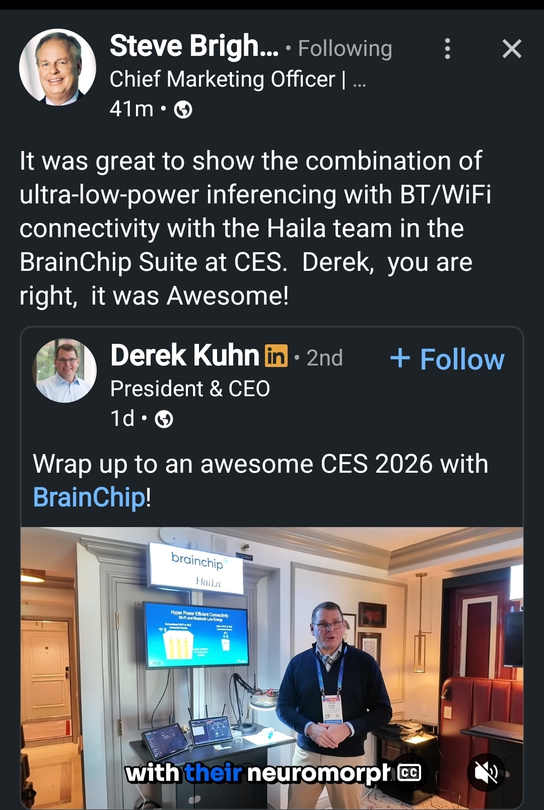Open the three-dot post options menu

click(447, 49)
